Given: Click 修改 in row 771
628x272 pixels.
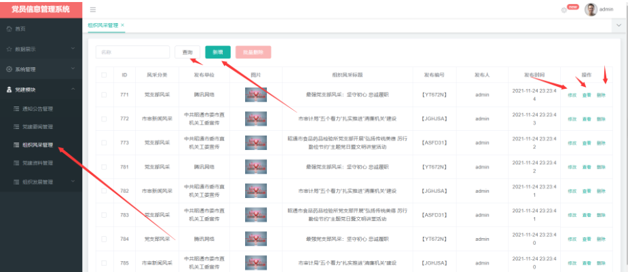Looking at the screenshot, I should [x=572, y=95].
